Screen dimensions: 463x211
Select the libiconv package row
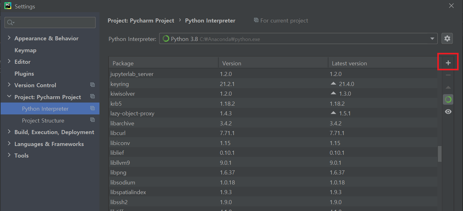273,143
